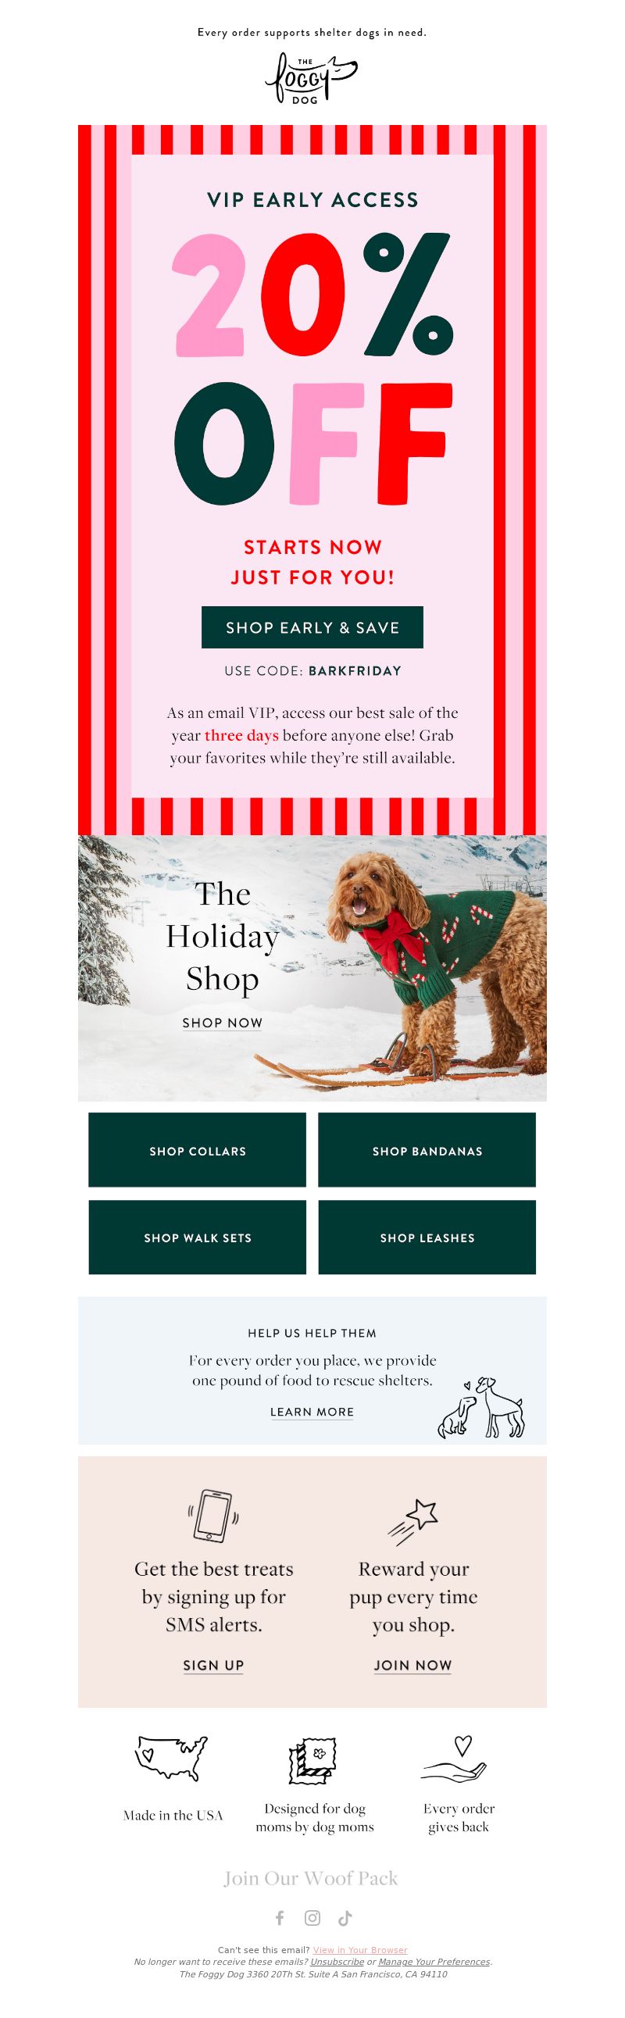Click the fabric swatches designed icon
Screen dimensions: 625x2018
pos(313,1760)
